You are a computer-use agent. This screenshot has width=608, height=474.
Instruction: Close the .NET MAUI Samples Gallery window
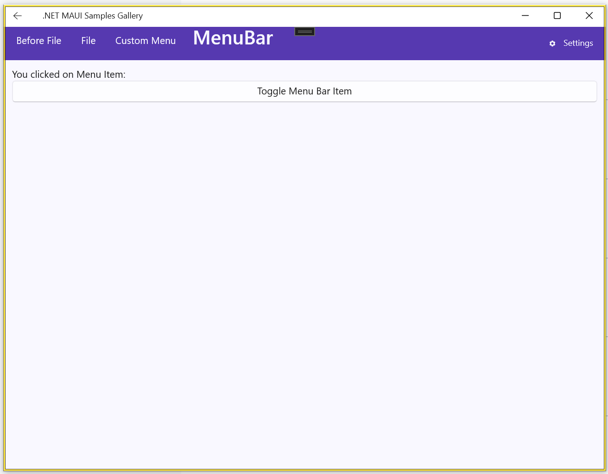pos(589,16)
